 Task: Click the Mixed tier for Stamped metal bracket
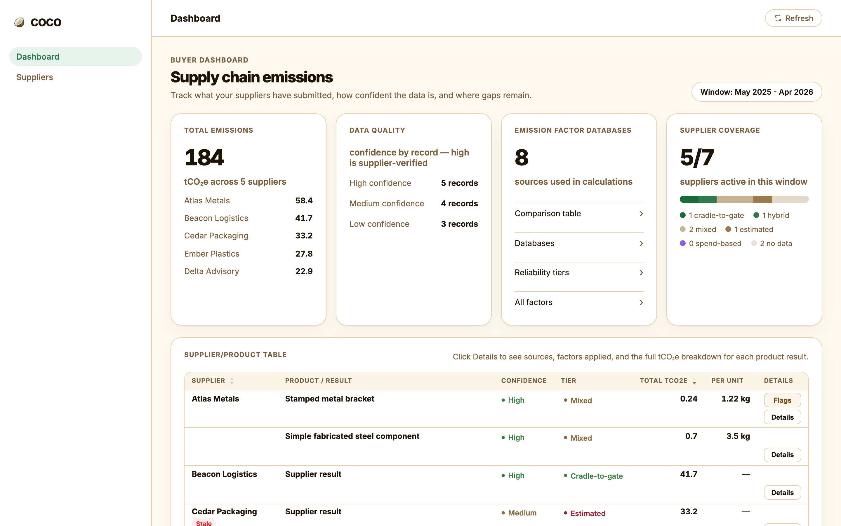(578, 400)
